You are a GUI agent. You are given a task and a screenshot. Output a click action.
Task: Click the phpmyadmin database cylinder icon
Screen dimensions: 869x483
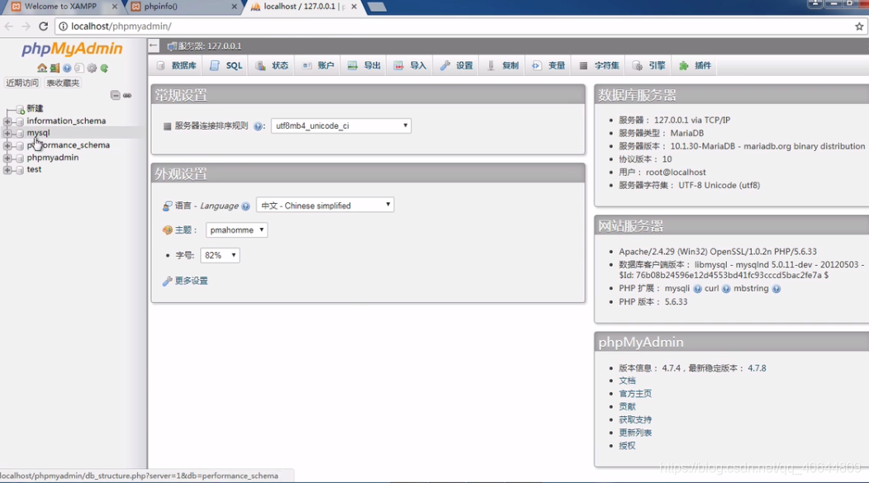[20, 158]
